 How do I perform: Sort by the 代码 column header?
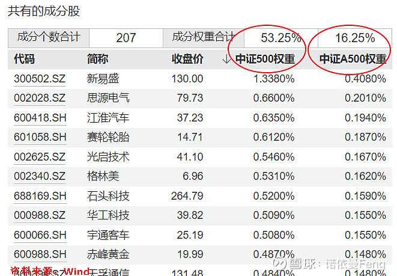(x=24, y=59)
